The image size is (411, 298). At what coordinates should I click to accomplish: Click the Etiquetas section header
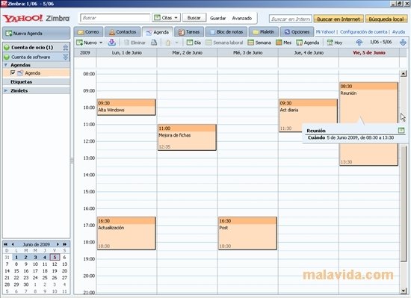(x=37, y=81)
